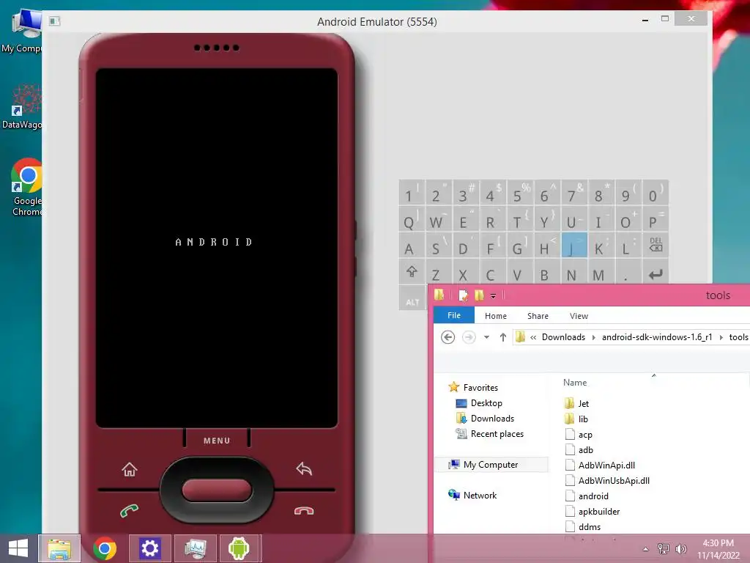Open Google Chrome desktop shortcut
The height and width of the screenshot is (563, 750).
pyautogui.click(x=28, y=187)
